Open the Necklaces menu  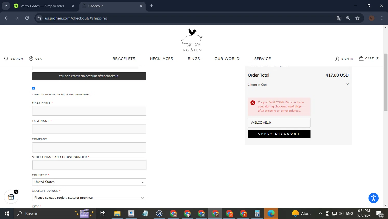pos(161,59)
